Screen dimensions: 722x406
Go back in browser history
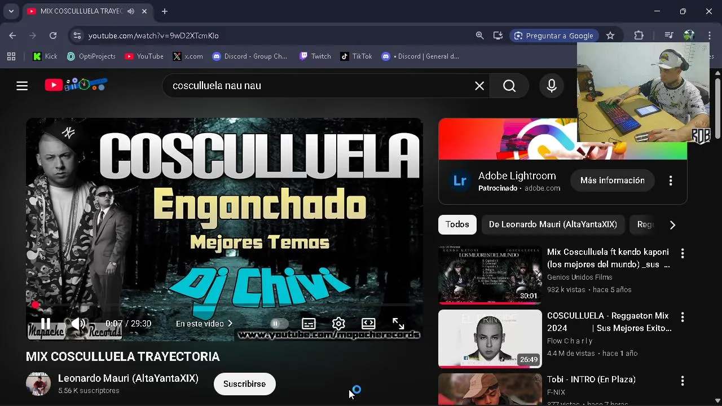[x=12, y=36]
